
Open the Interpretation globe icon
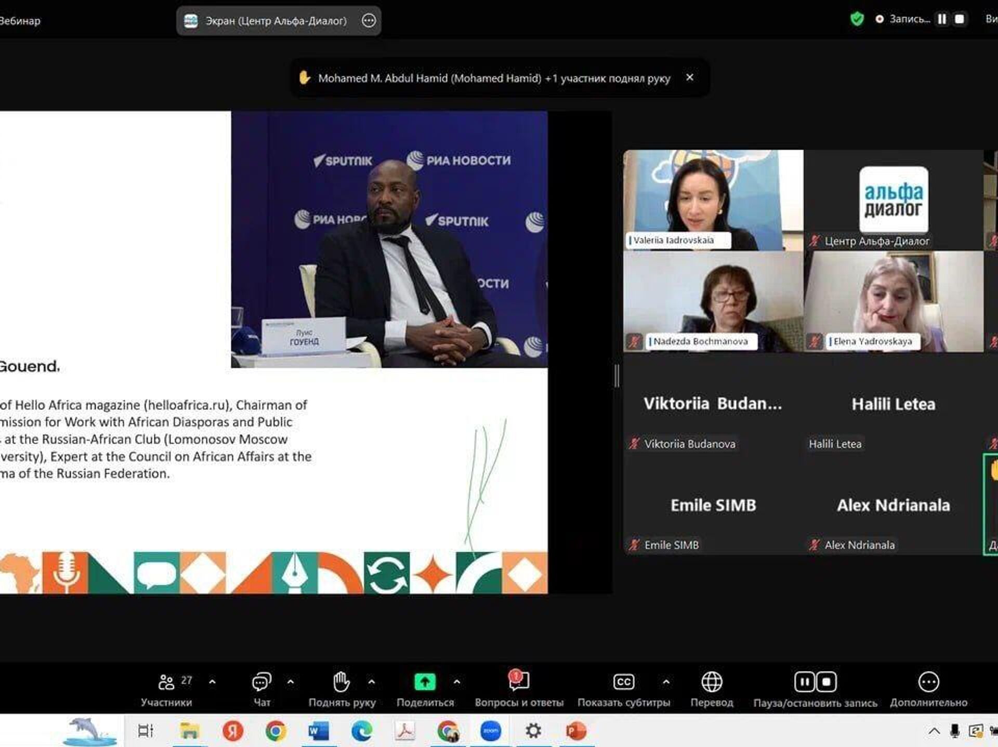(x=712, y=682)
